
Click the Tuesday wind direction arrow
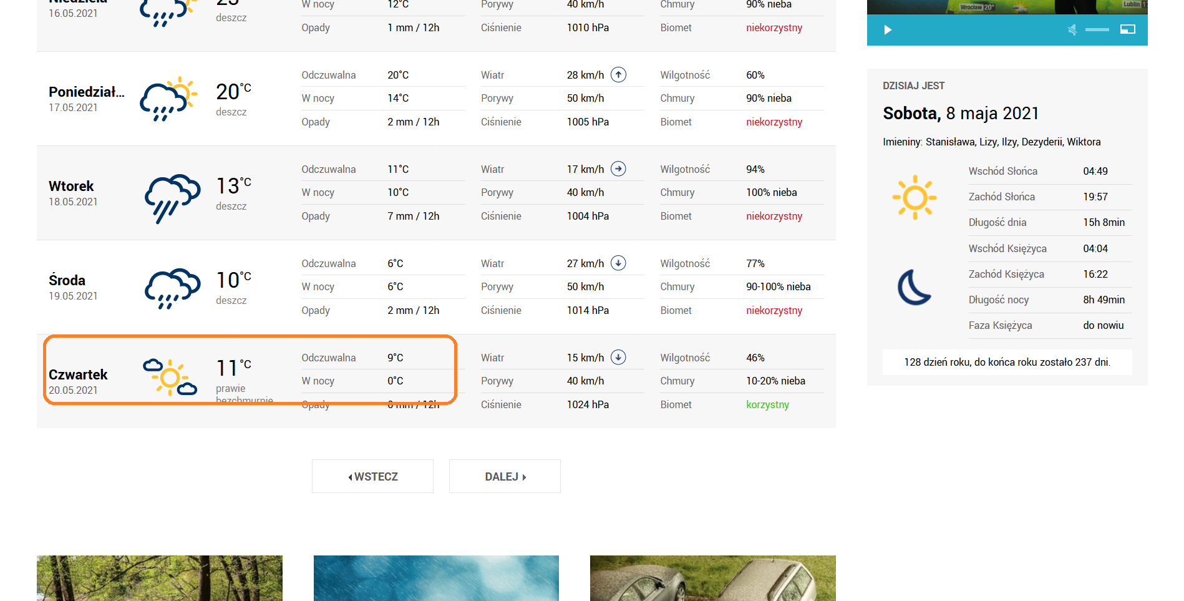618,169
